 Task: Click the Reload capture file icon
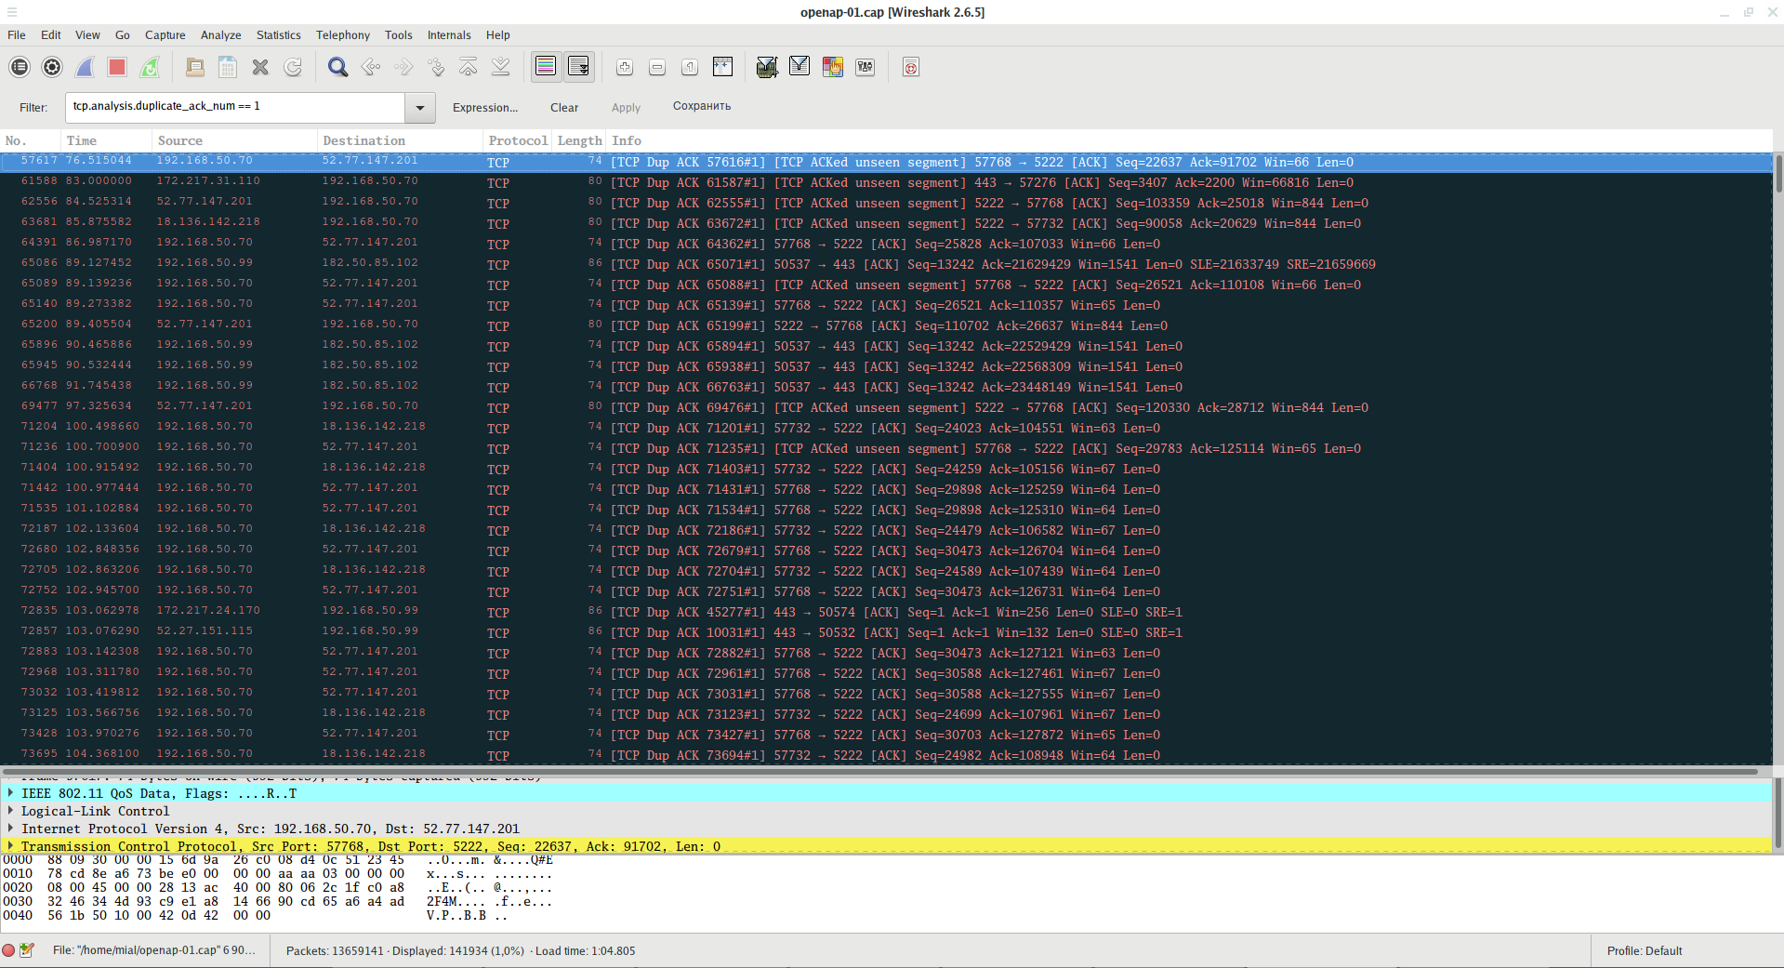coord(293,67)
